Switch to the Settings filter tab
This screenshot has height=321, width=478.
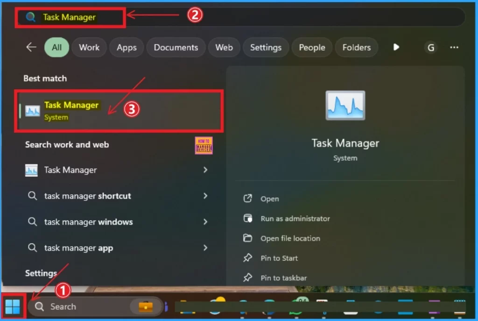pos(266,47)
